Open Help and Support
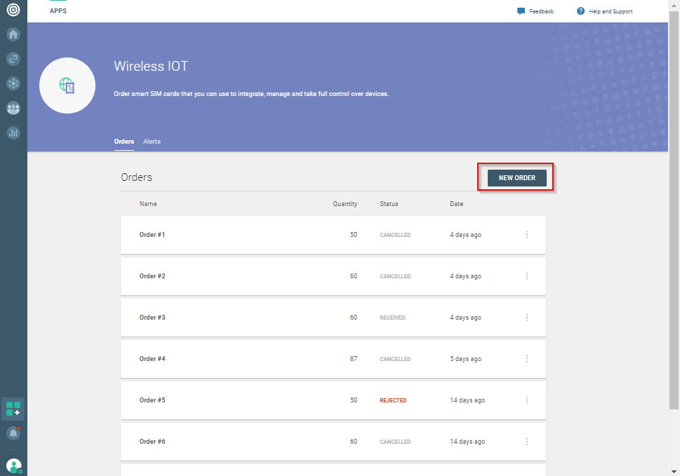The height and width of the screenshot is (476, 680). [x=604, y=11]
